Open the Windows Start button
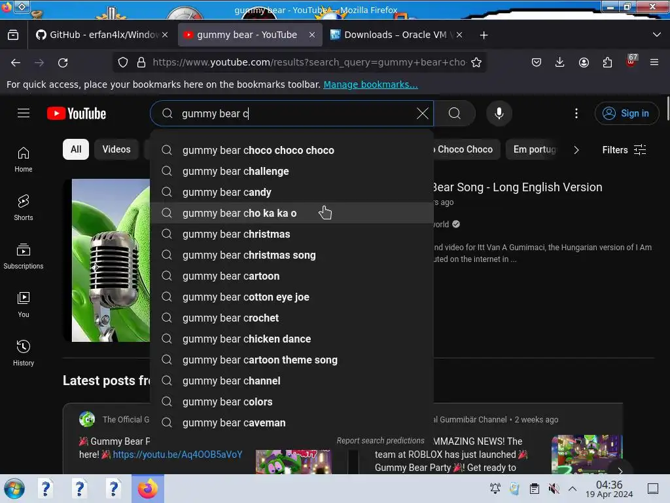The height and width of the screenshot is (503, 670). pyautogui.click(x=14, y=489)
